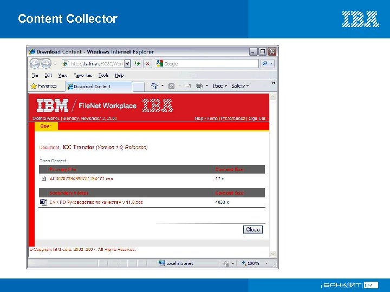Screen dimensions: 390x292
Task: Open the Safety dropdown menu
Action: coord(240,86)
